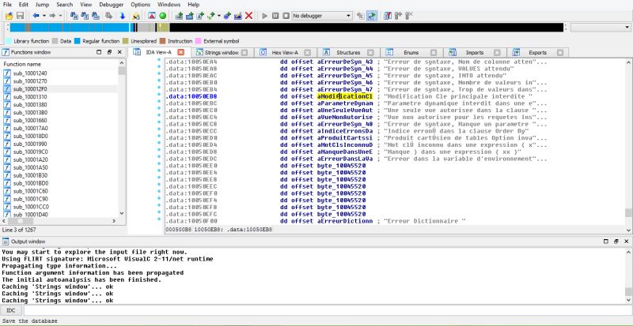The image size is (633, 326).
Task: Click the 'Function name' column header
Action: tap(61, 64)
